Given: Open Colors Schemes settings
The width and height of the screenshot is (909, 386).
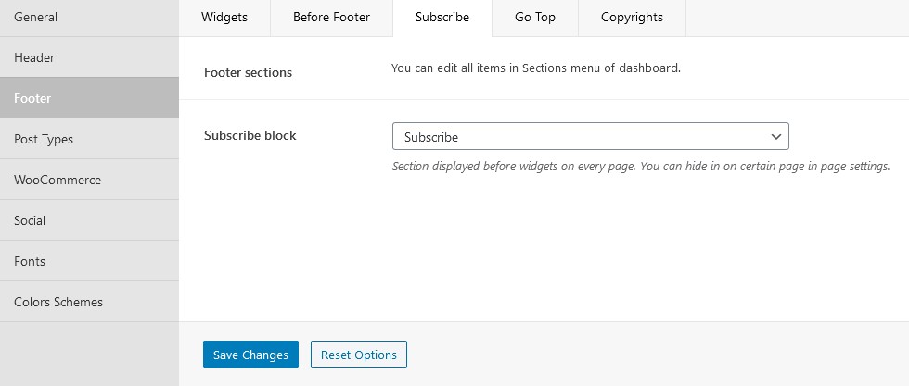Looking at the screenshot, I should pyautogui.click(x=89, y=302).
